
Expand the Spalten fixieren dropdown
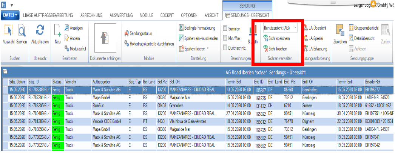click(x=208, y=48)
